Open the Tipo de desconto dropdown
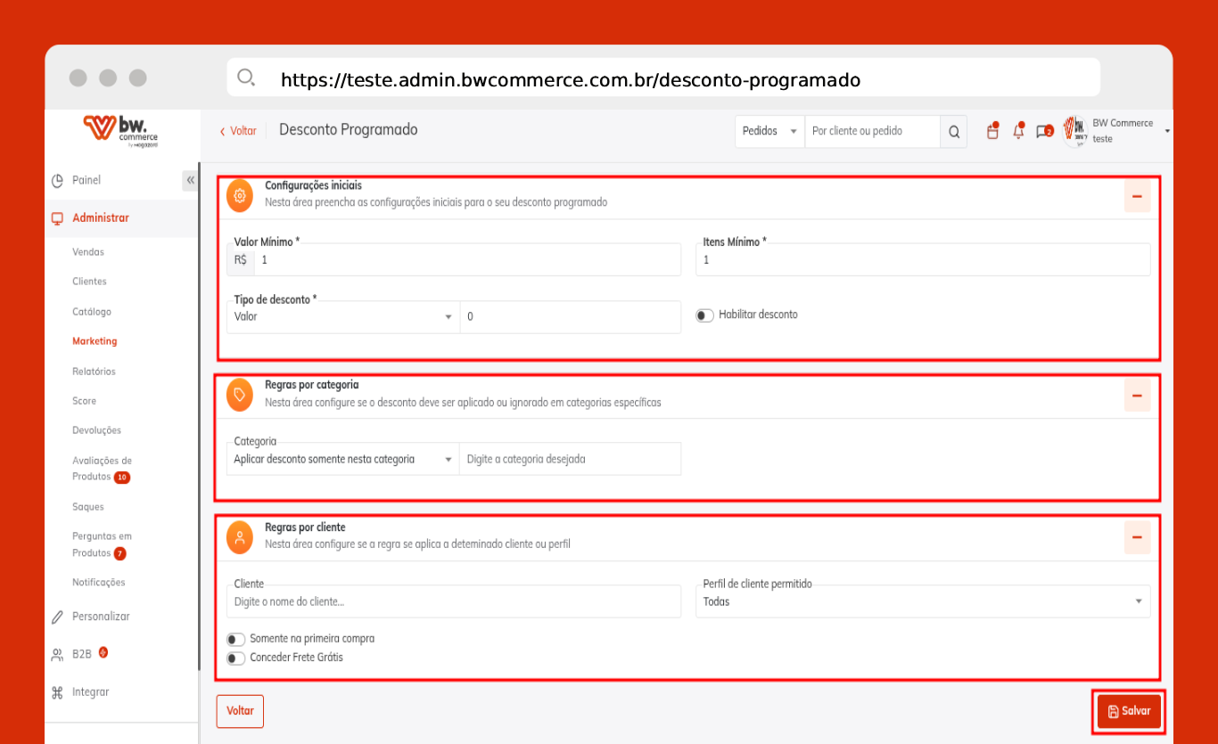The height and width of the screenshot is (744, 1218). (344, 317)
